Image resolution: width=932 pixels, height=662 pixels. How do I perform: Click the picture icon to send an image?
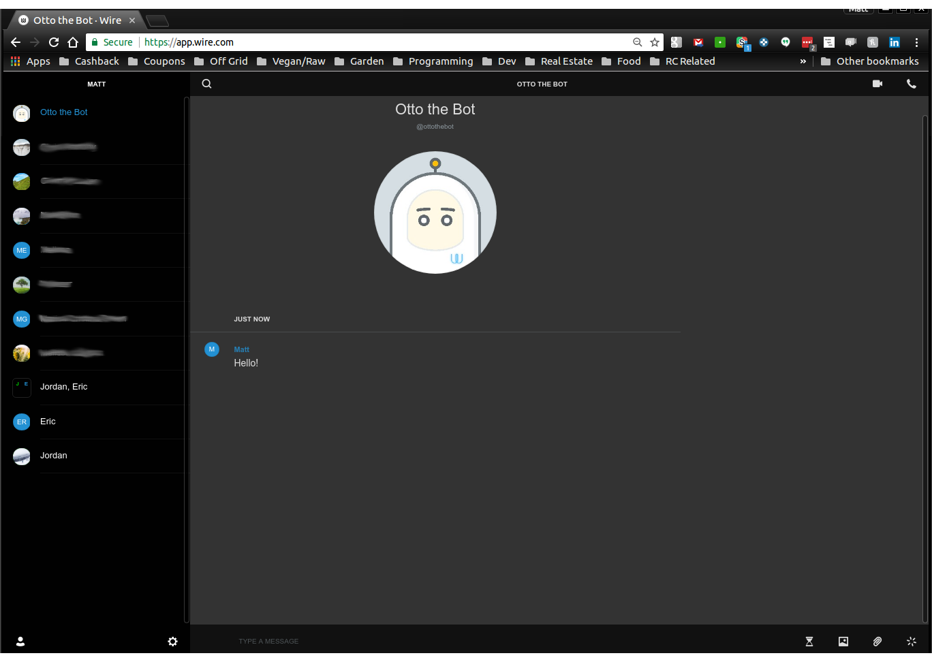coord(843,641)
